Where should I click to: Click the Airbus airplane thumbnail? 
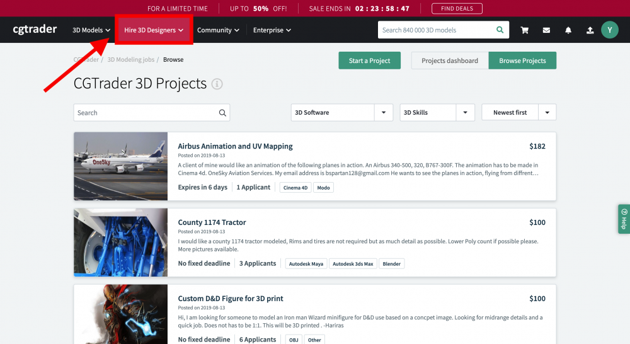point(120,166)
